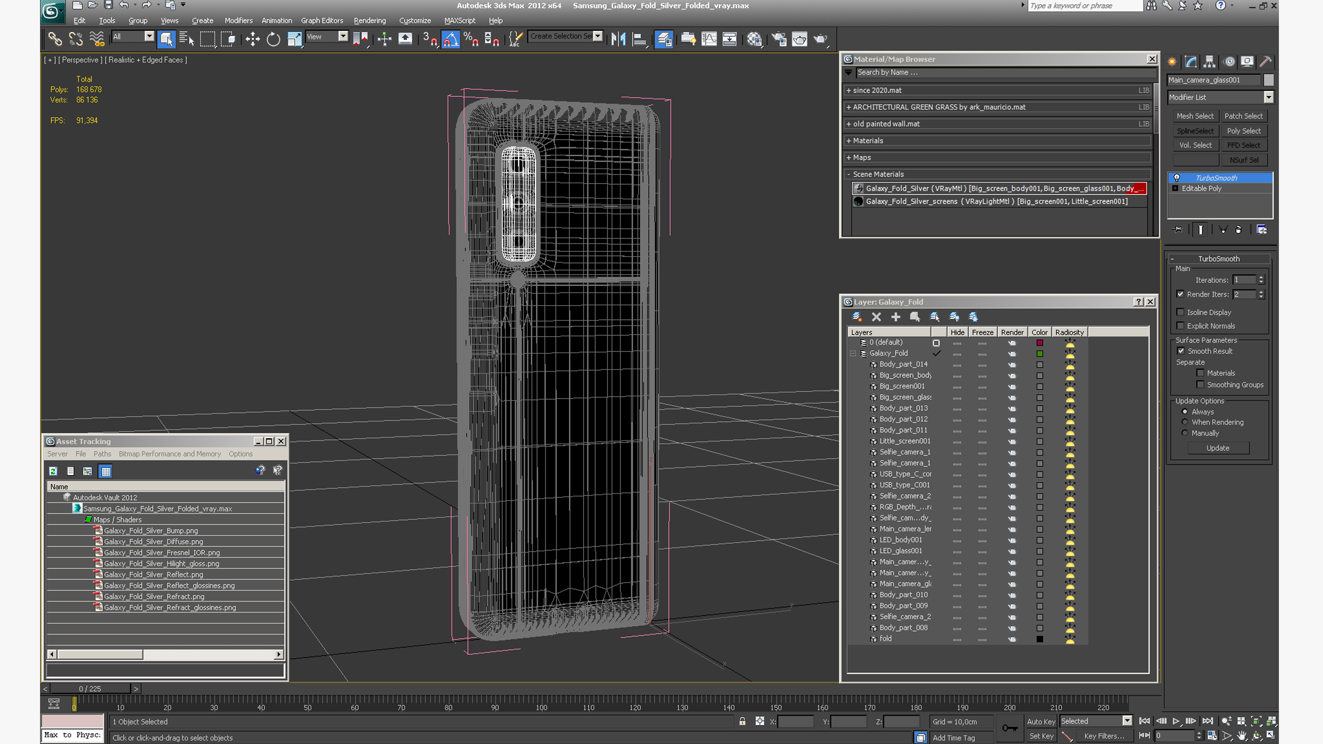Open the selection filter All dropdown
Image resolution: width=1323 pixels, height=744 pixels.
(x=149, y=36)
